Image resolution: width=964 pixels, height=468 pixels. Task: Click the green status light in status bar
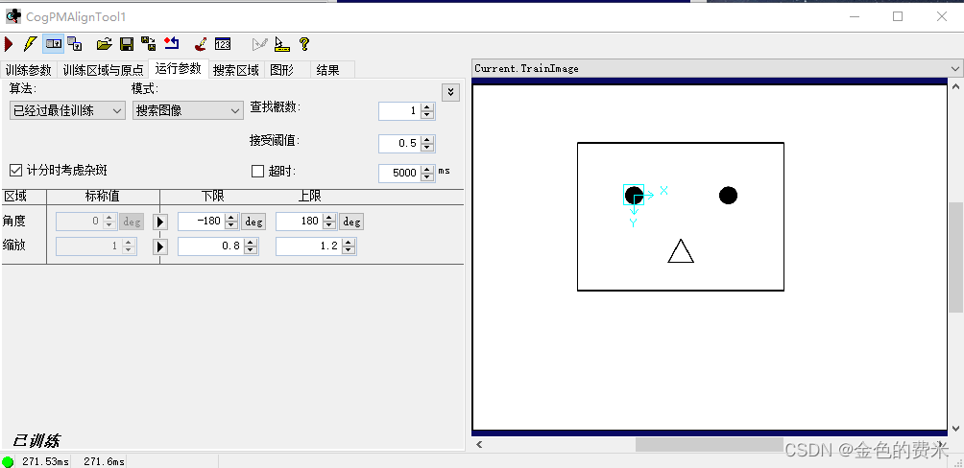(x=8, y=462)
